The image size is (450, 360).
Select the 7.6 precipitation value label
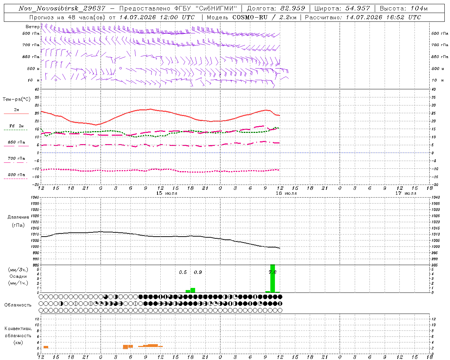[x=272, y=272]
